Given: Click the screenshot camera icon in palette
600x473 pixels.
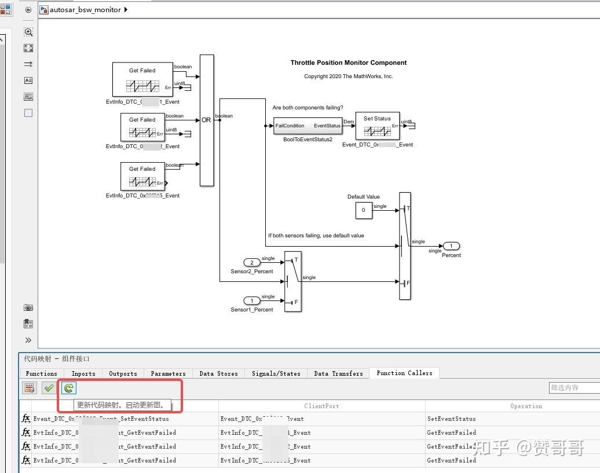Looking at the screenshot, I should 28,307.
